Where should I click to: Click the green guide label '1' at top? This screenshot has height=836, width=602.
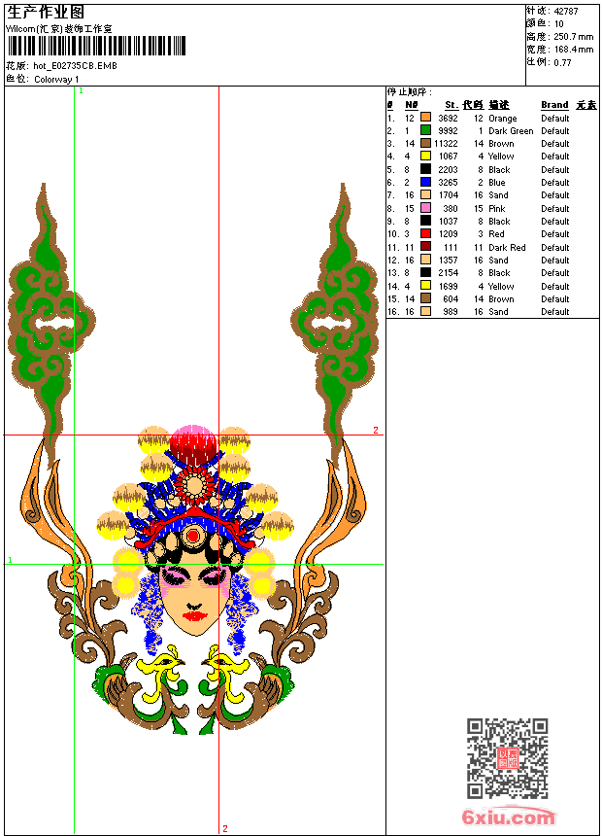81,91
